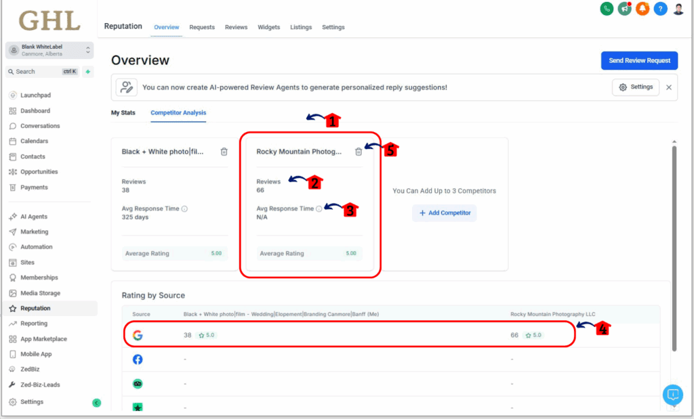
Task: Switch to My Stats tab
Action: coord(123,113)
